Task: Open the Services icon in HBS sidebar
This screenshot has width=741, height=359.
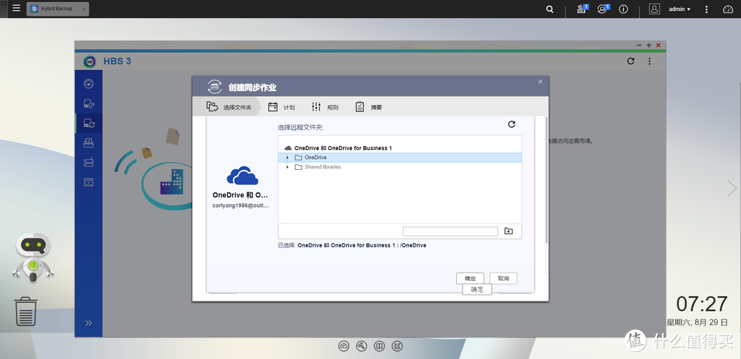Action: click(89, 182)
